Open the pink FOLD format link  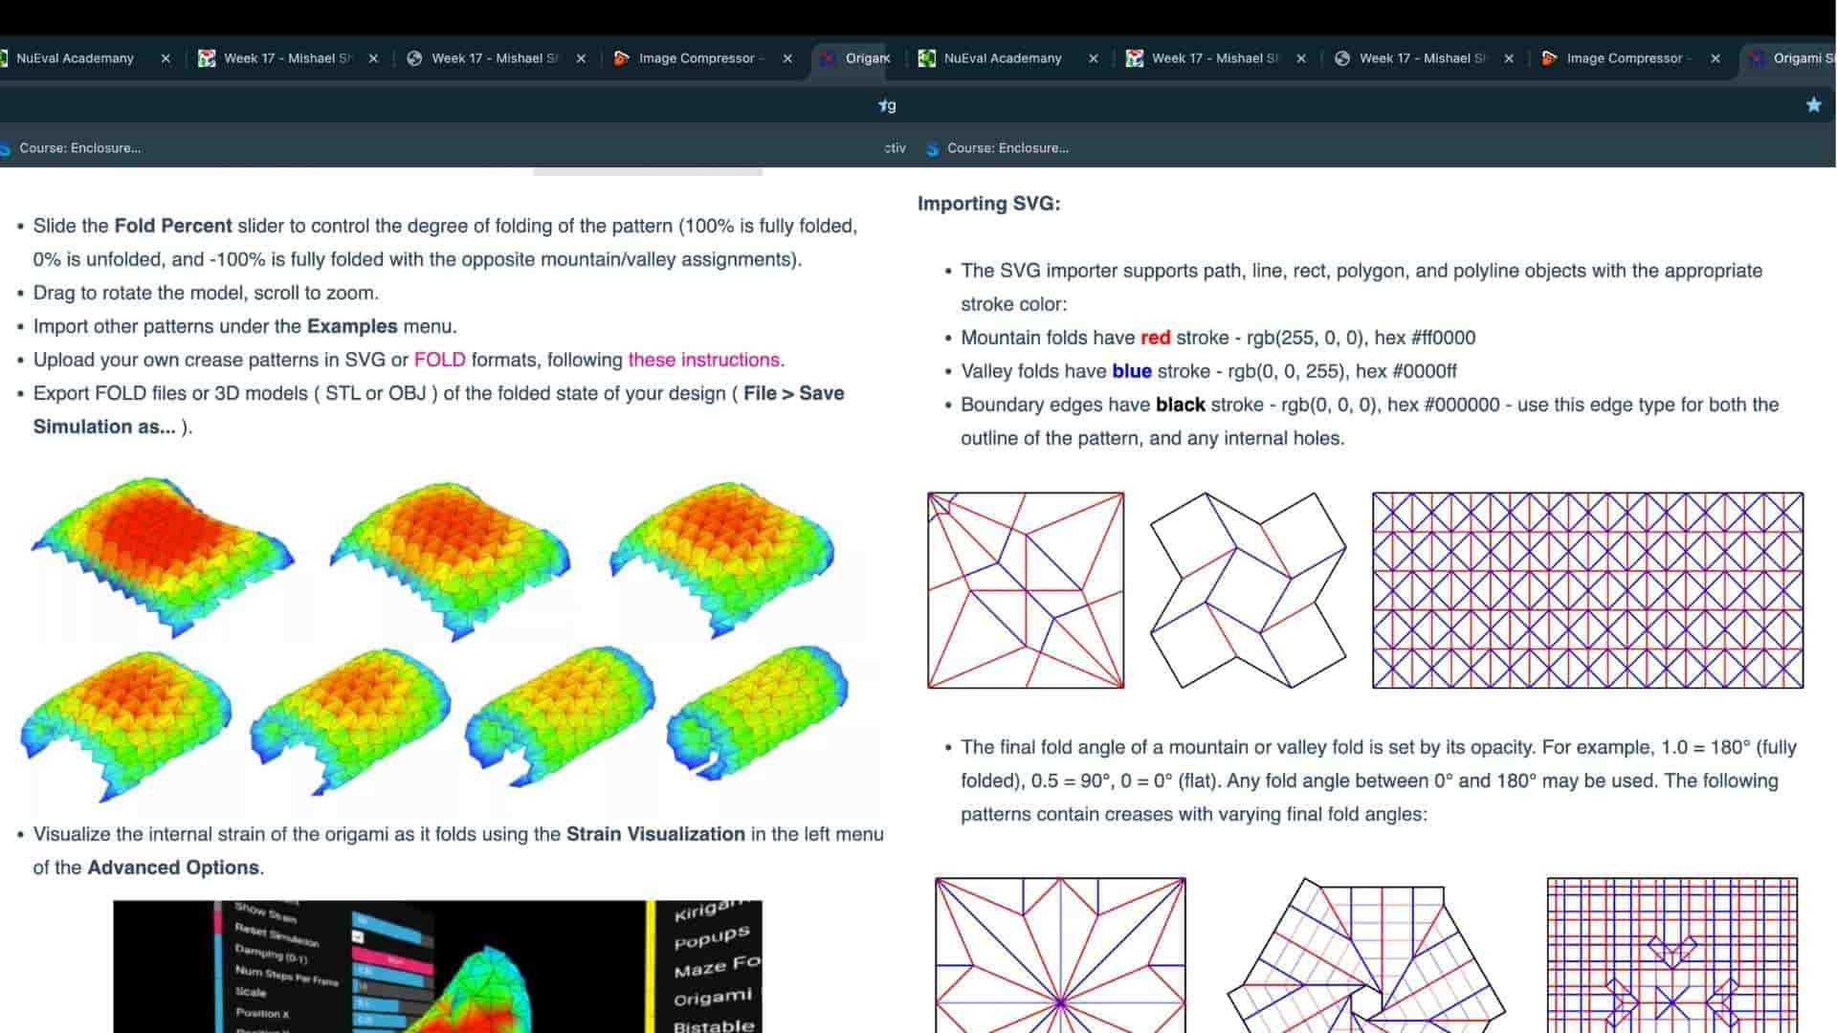pos(439,360)
